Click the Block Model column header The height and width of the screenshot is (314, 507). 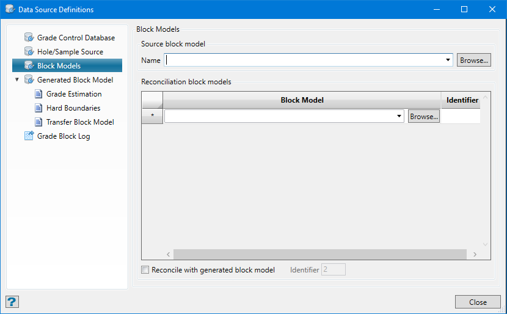click(302, 100)
